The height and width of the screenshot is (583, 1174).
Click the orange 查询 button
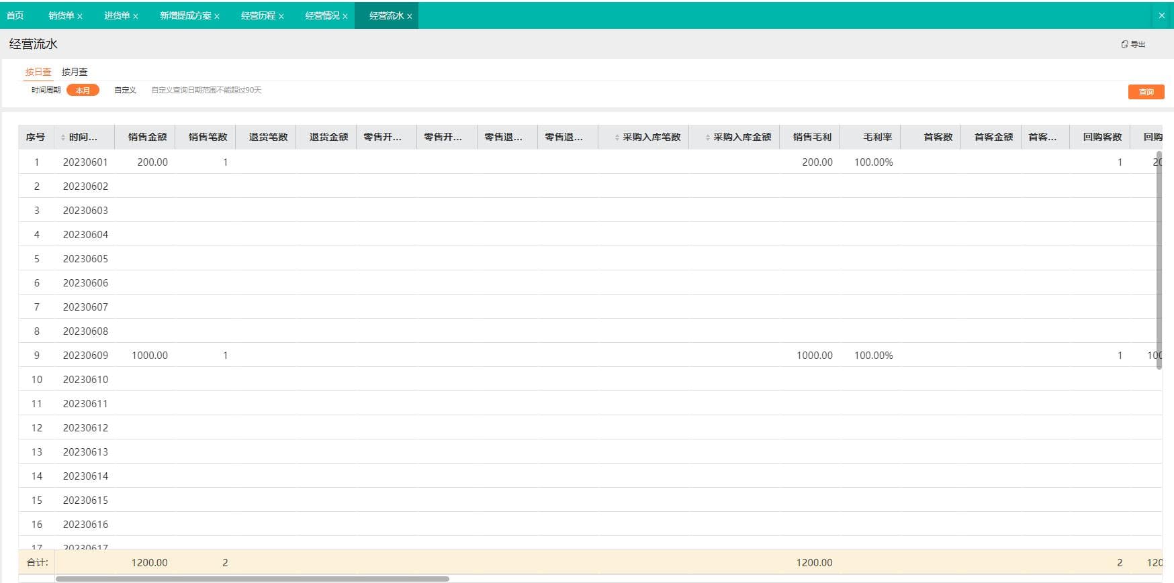click(1146, 92)
